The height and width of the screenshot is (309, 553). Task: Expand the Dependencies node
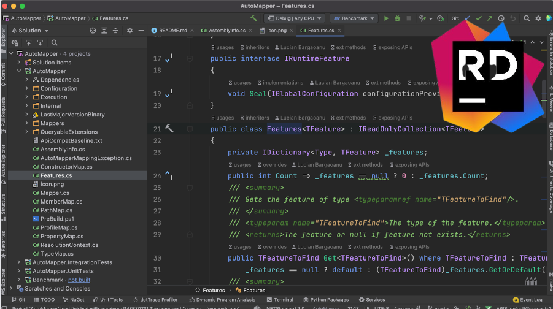(x=27, y=80)
